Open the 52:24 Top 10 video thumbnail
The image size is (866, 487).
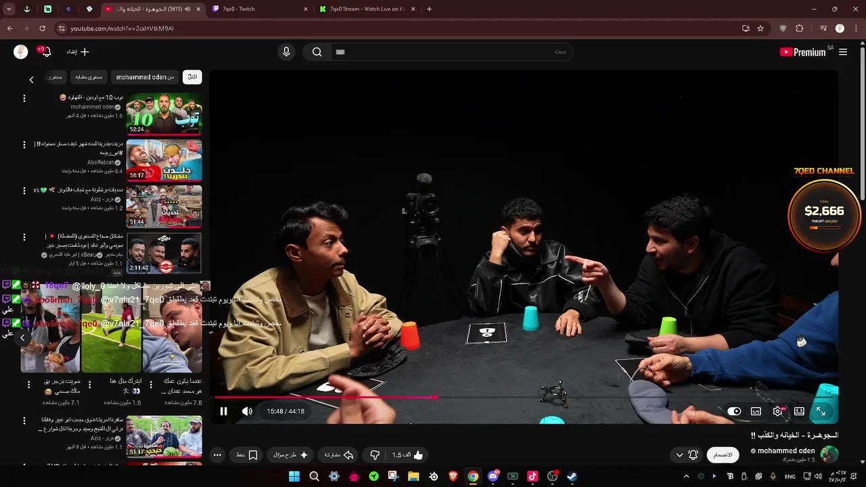[164, 114]
